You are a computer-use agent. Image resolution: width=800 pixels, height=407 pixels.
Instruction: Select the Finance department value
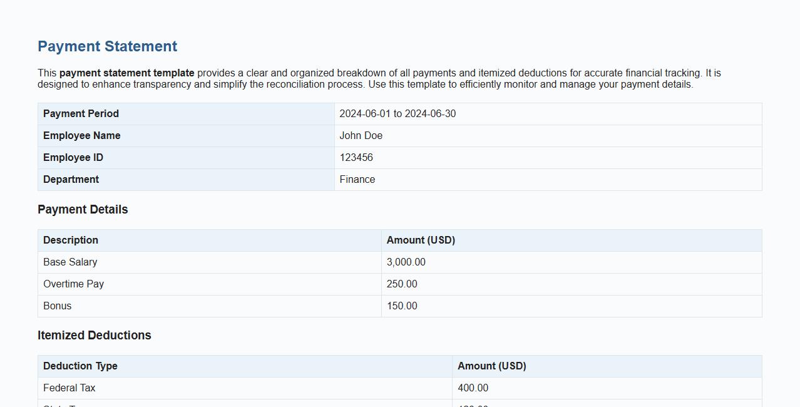click(x=357, y=179)
